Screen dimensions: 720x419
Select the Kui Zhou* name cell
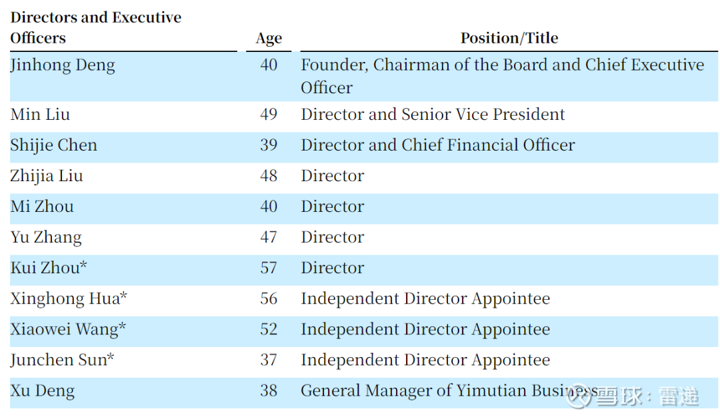pos(49,268)
